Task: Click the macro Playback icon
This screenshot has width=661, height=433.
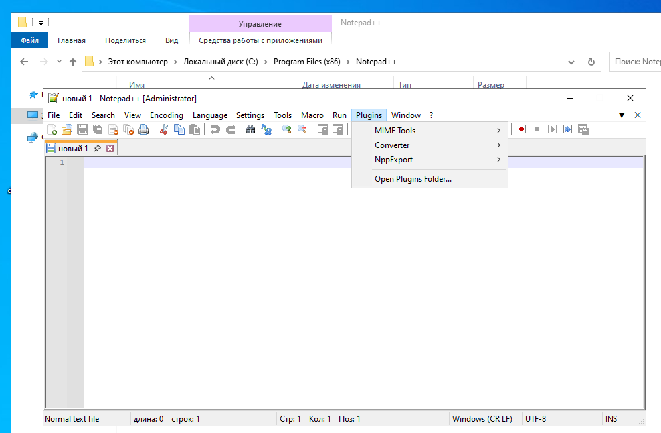Action: click(552, 129)
